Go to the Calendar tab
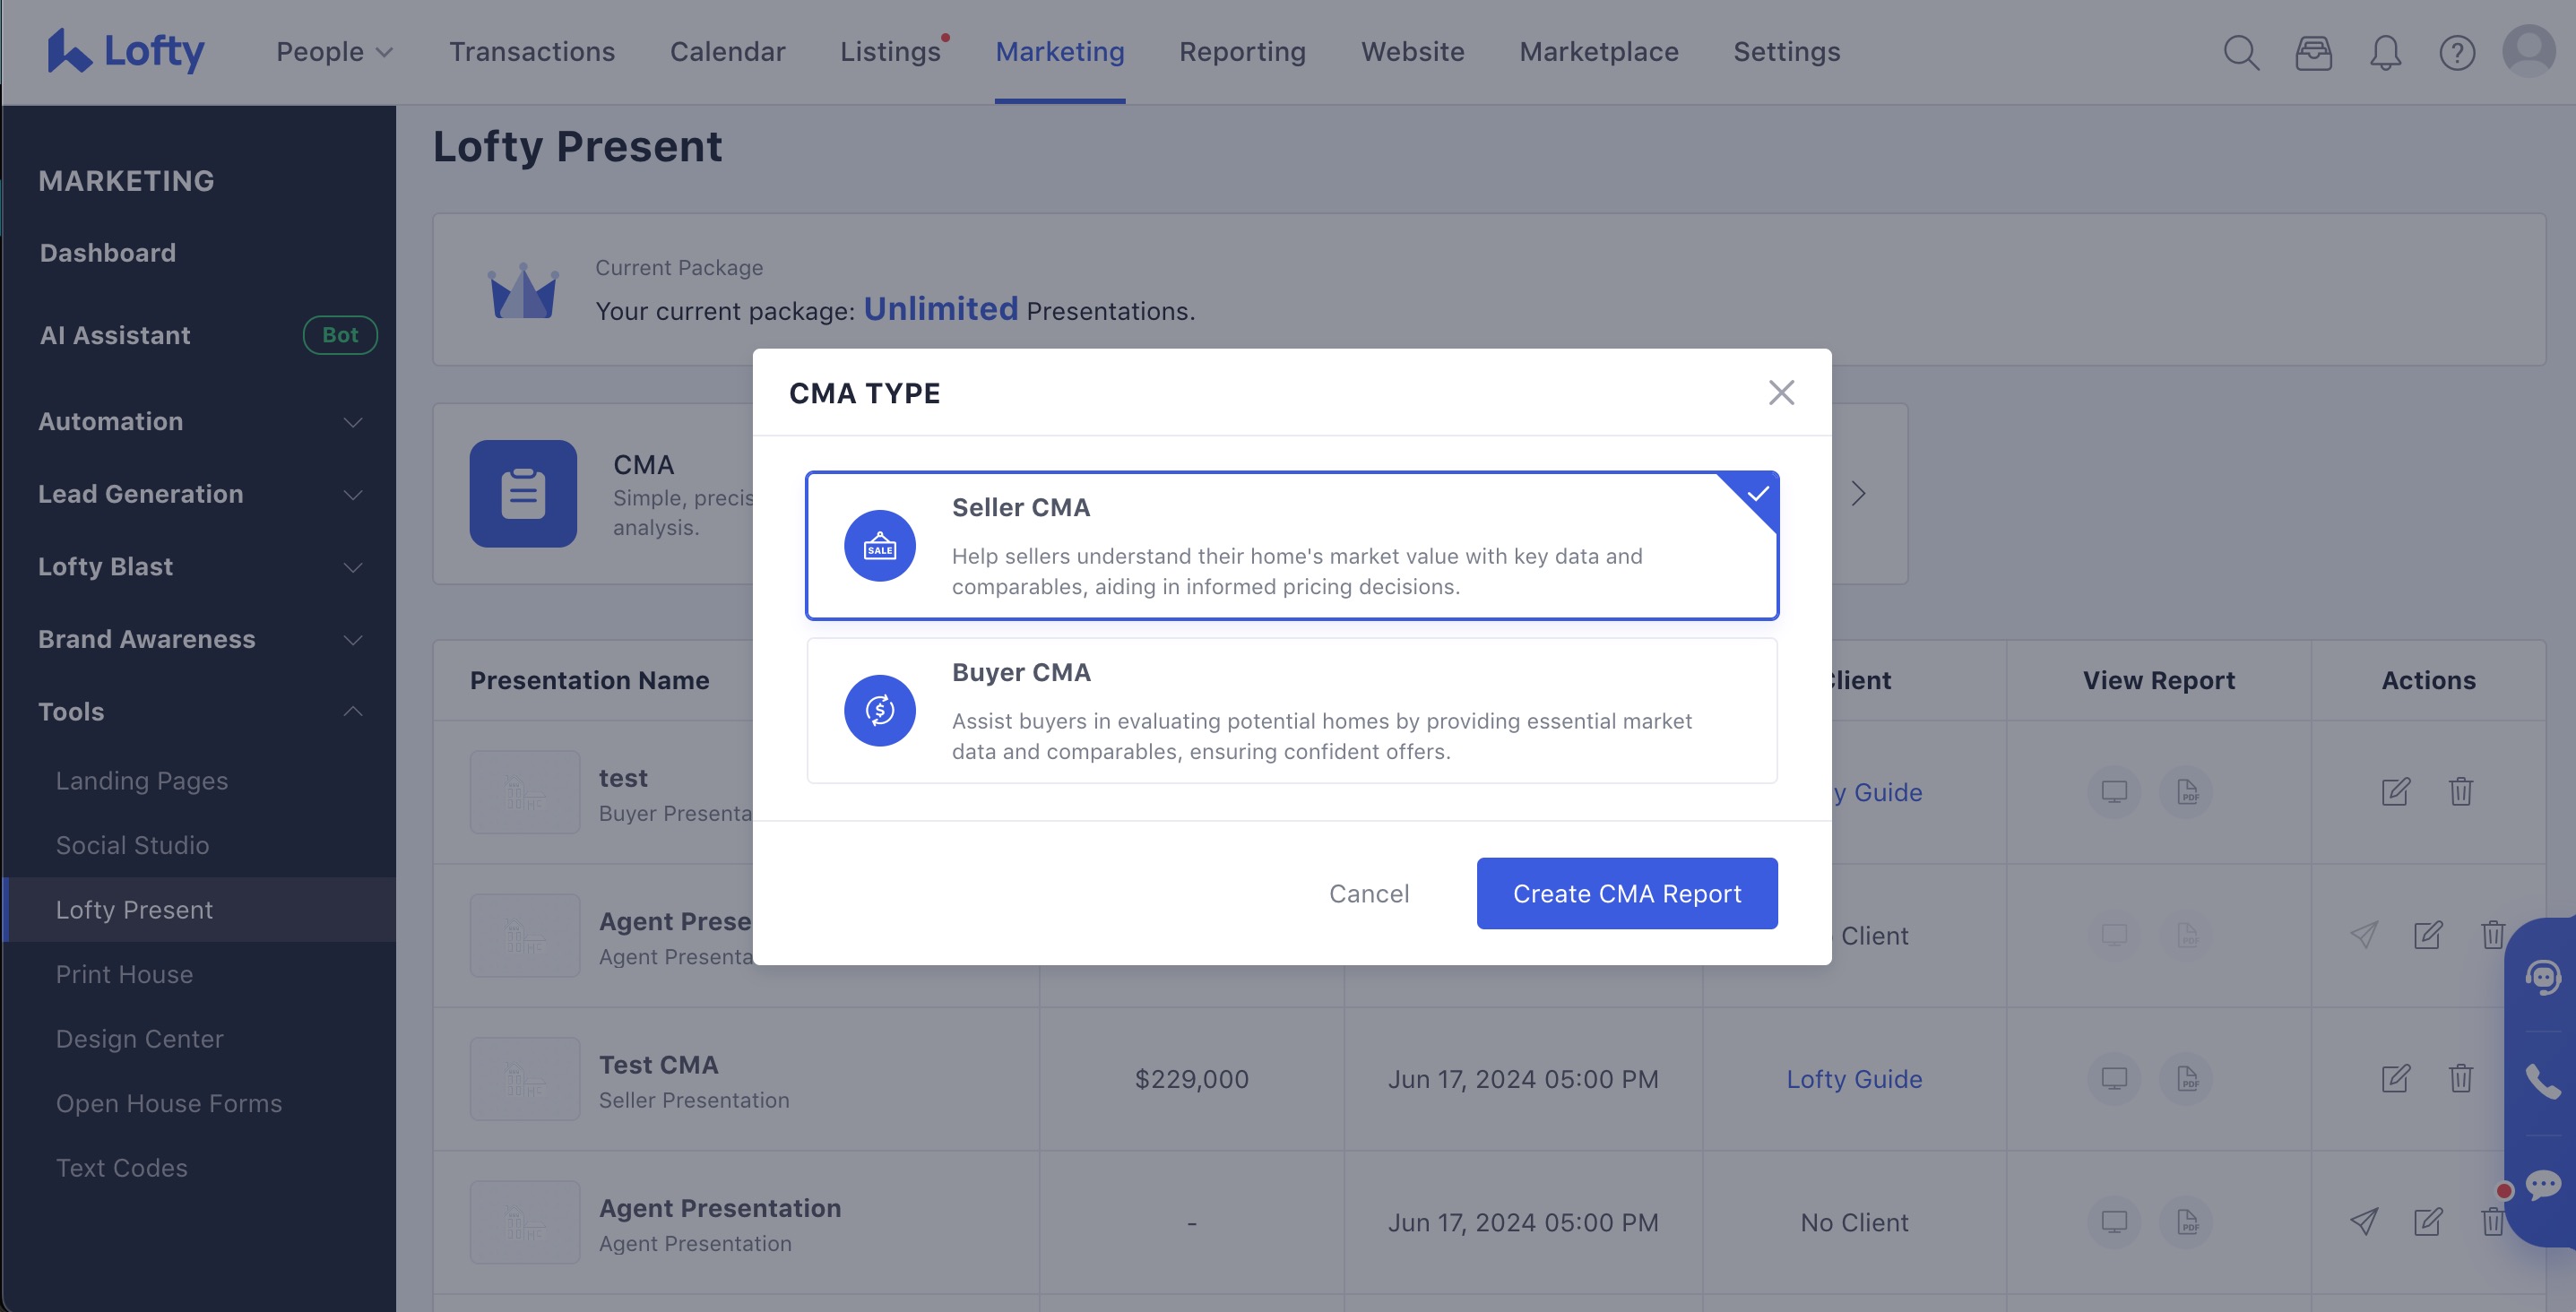The image size is (2576, 1312). [727, 52]
